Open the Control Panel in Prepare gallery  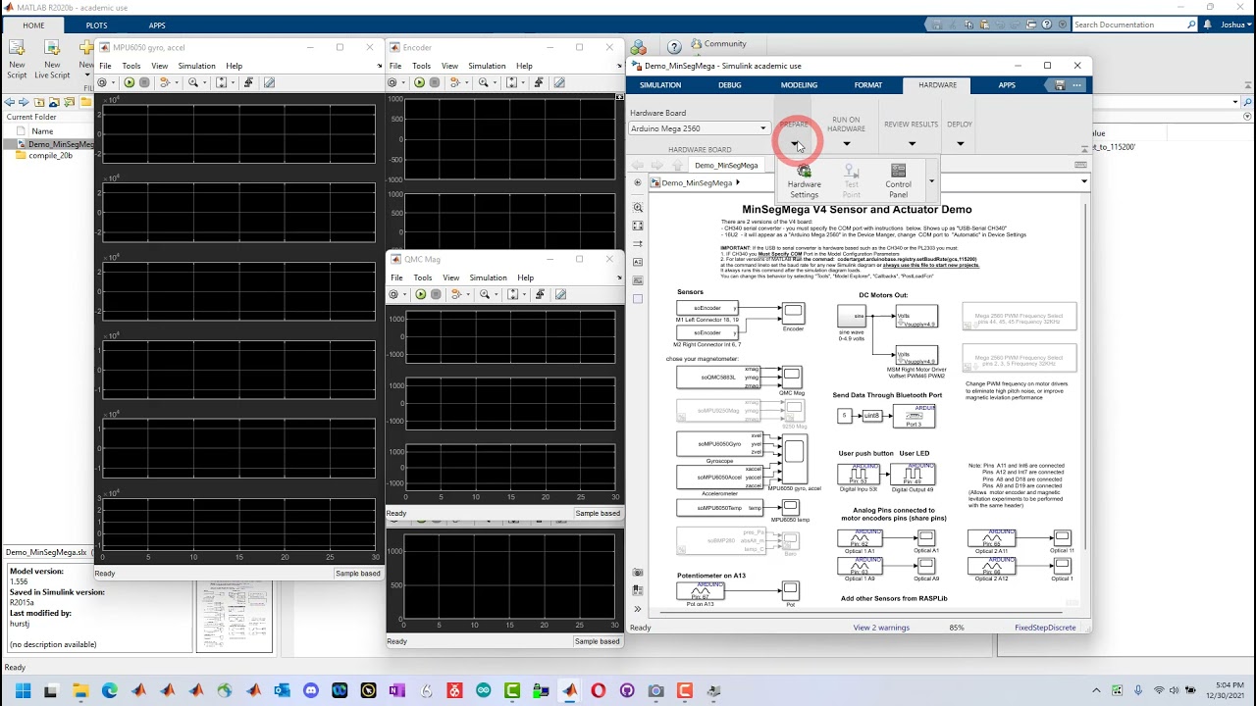click(898, 181)
